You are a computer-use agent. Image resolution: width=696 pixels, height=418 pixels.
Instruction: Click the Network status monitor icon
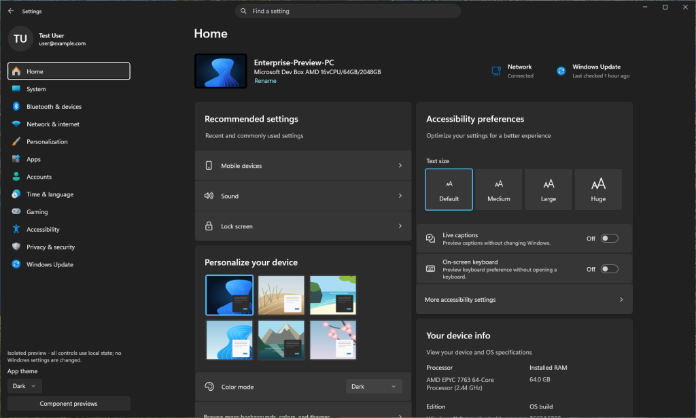[496, 71]
